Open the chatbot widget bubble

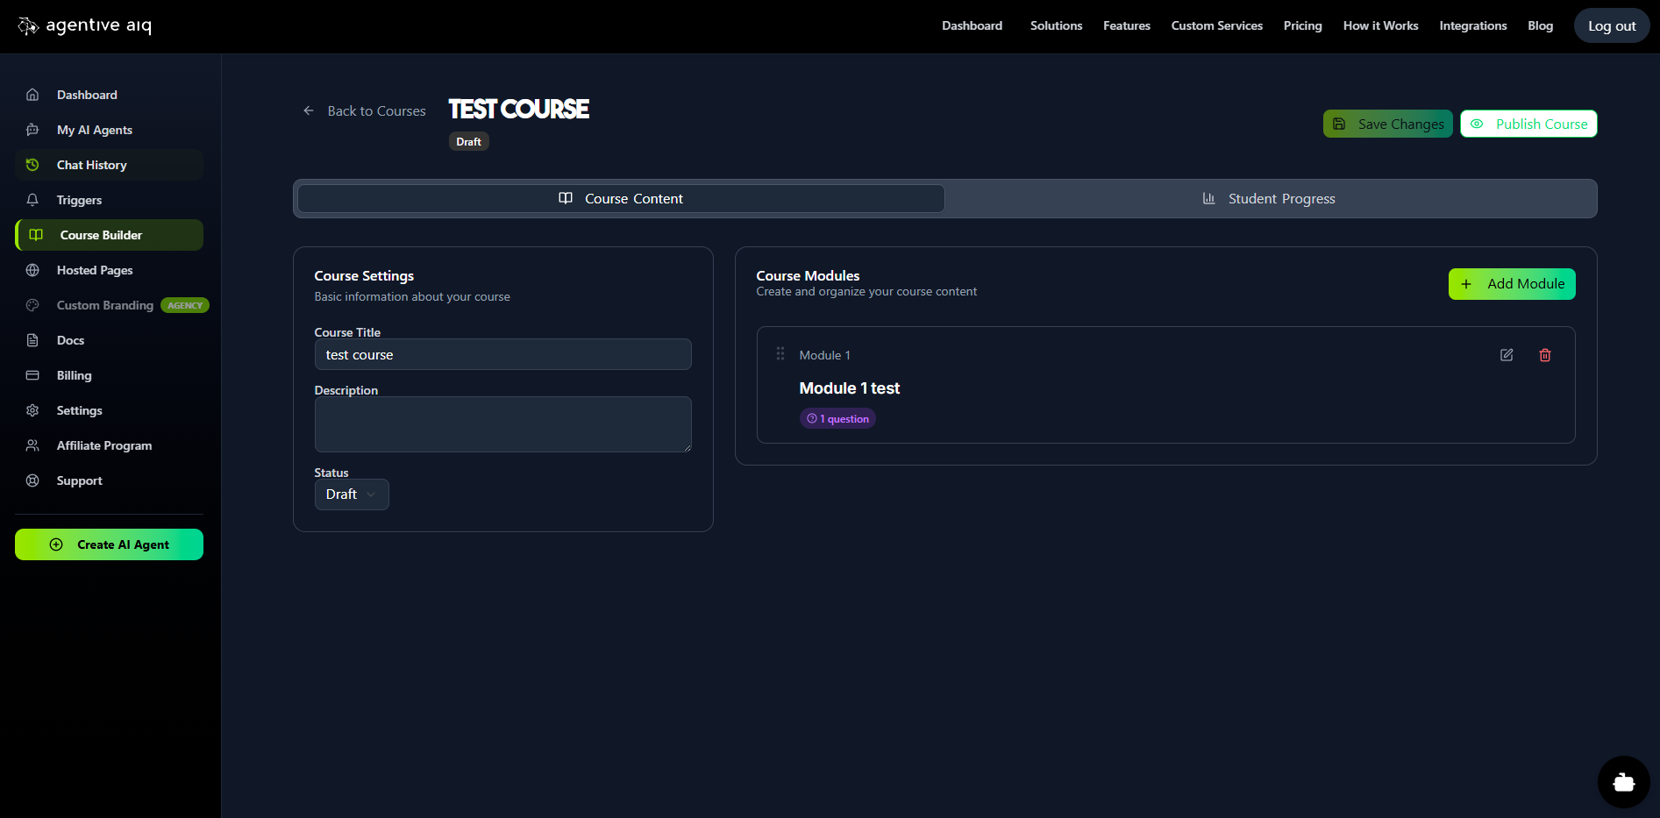click(1623, 782)
